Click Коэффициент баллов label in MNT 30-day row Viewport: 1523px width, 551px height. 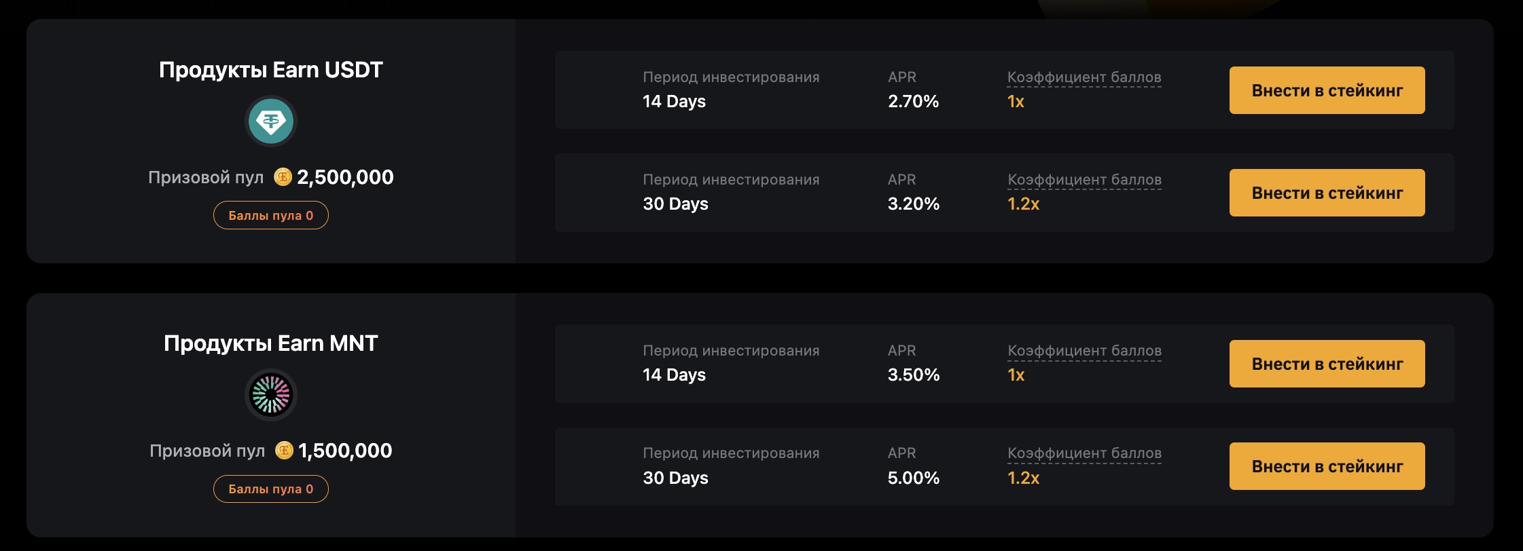tap(1084, 453)
